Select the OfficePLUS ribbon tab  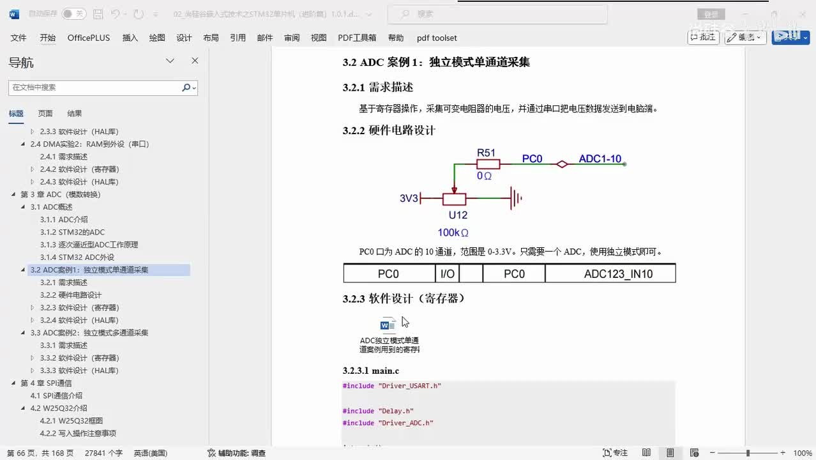(x=89, y=38)
